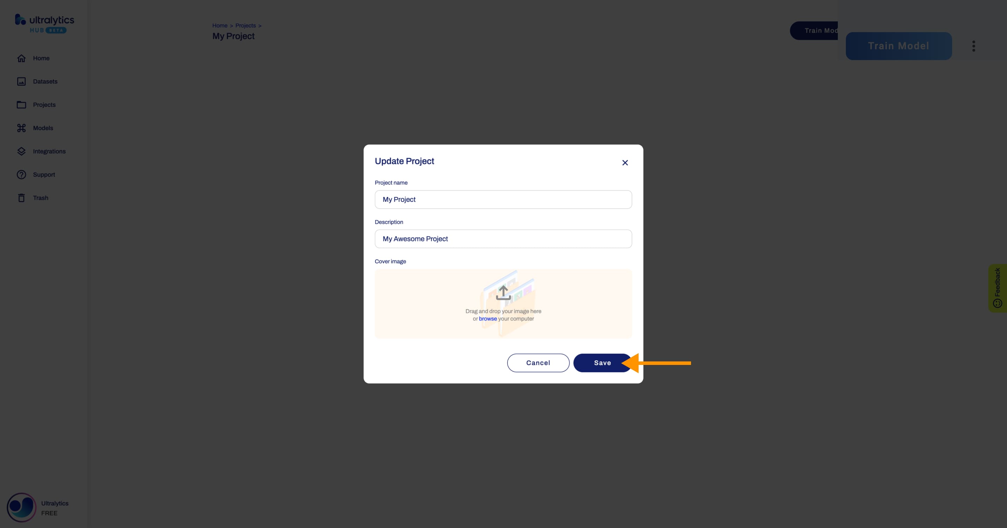Navigate to Datasets section
This screenshot has width=1007, height=528.
(45, 81)
